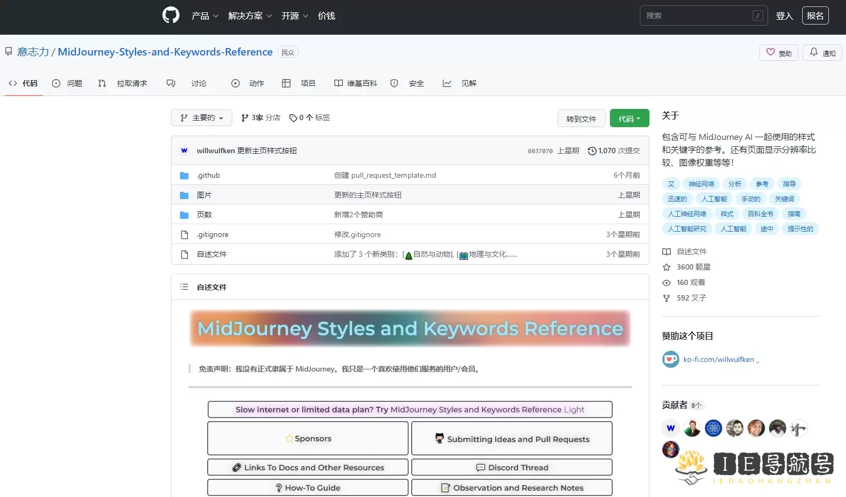Open Observation and Research Notes button
The image size is (846, 497).
click(512, 487)
